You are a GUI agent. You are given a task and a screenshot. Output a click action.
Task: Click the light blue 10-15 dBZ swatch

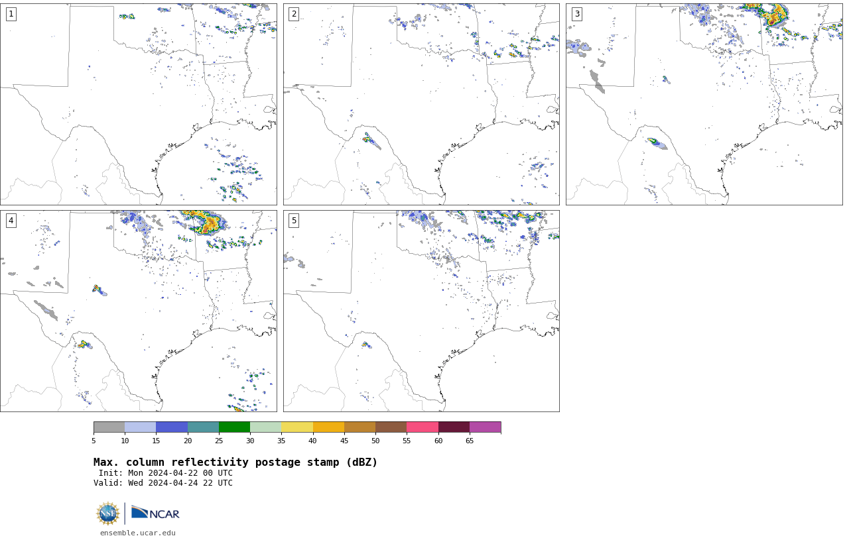[140, 427]
